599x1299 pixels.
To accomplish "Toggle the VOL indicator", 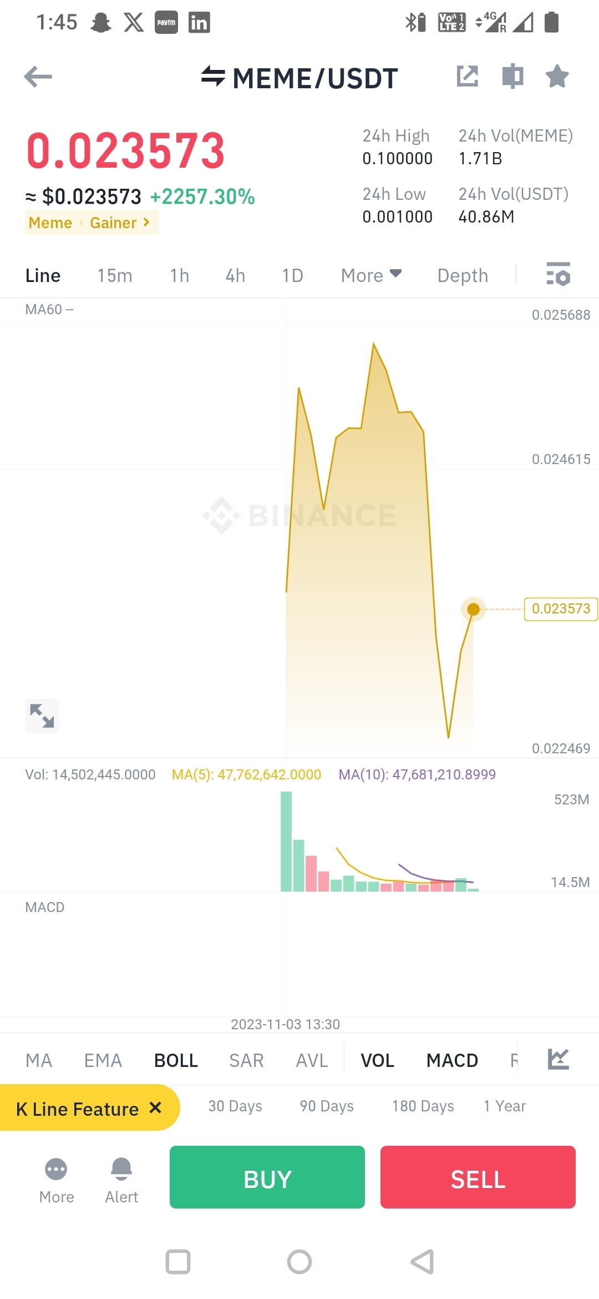I will pyautogui.click(x=377, y=1059).
